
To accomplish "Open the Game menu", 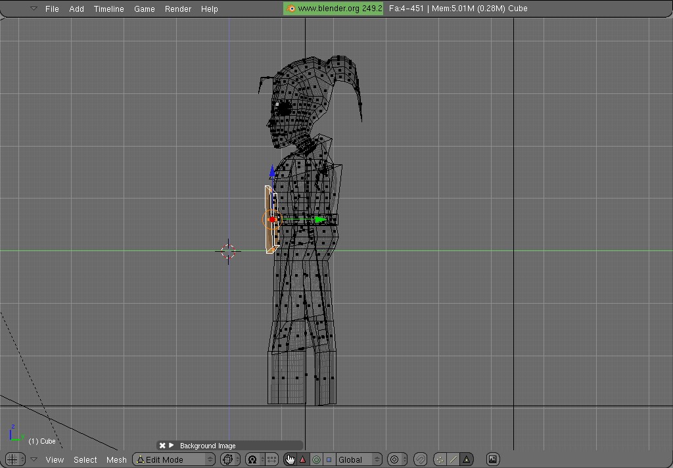I will tap(144, 9).
